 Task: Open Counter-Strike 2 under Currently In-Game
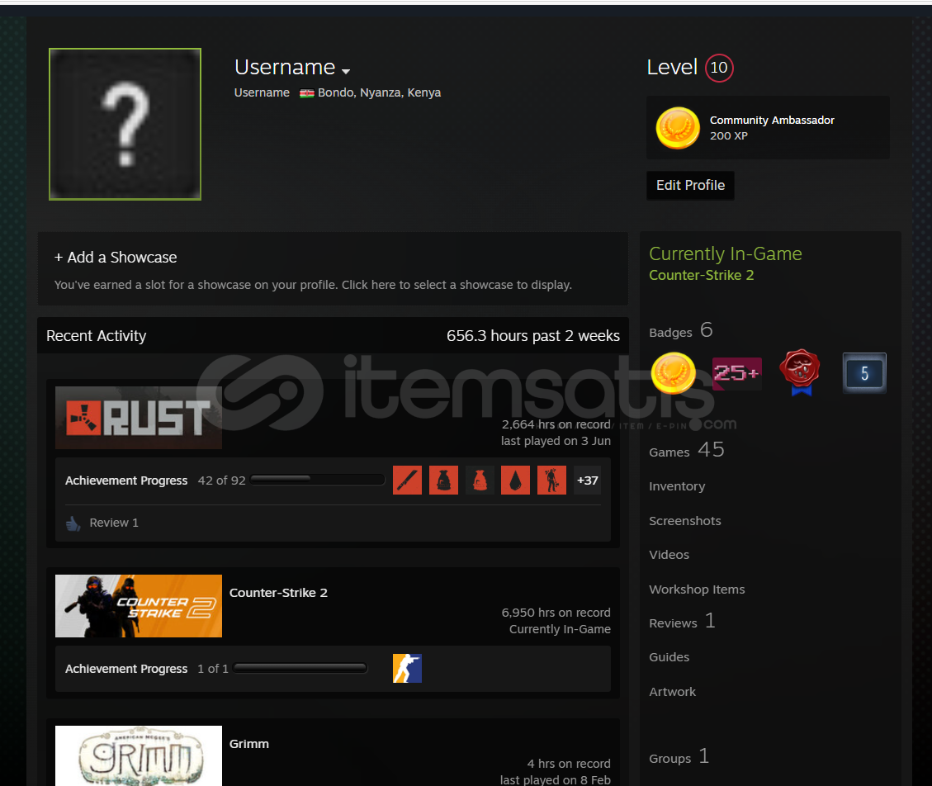point(702,275)
